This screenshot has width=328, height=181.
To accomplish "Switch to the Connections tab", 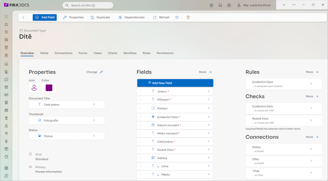I will (64, 53).
